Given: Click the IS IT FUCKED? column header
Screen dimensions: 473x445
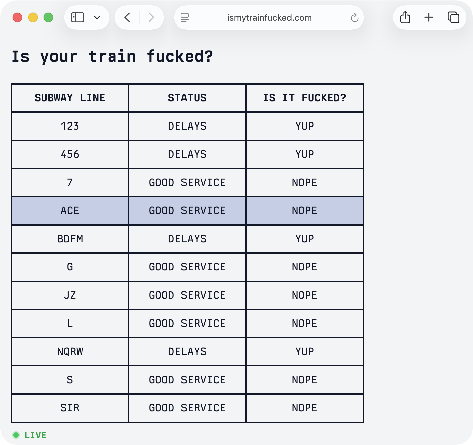Looking at the screenshot, I should click(x=304, y=98).
